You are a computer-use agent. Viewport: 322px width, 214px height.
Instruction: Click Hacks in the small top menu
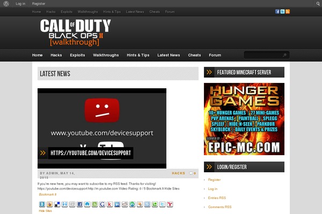pos(51,12)
